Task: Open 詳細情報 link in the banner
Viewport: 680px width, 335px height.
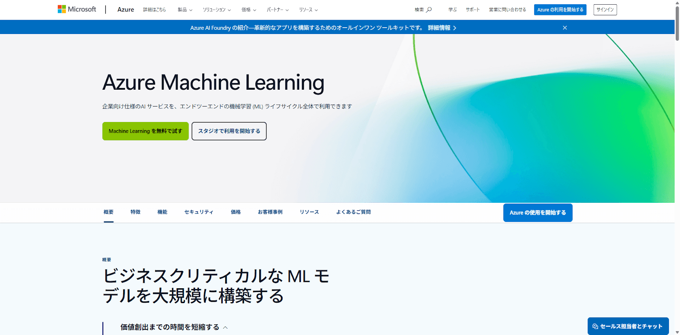Action: [x=442, y=28]
